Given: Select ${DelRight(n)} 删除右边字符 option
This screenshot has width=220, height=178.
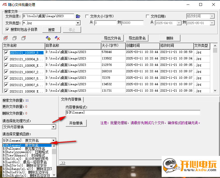Looking at the screenshot, I should (x=26, y=175).
